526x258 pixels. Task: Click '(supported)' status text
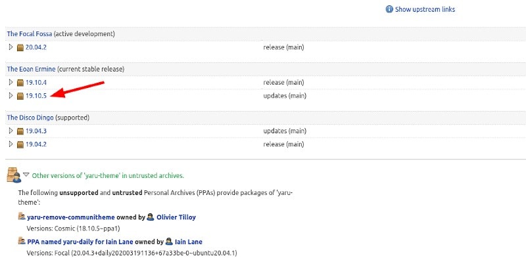[x=72, y=118]
